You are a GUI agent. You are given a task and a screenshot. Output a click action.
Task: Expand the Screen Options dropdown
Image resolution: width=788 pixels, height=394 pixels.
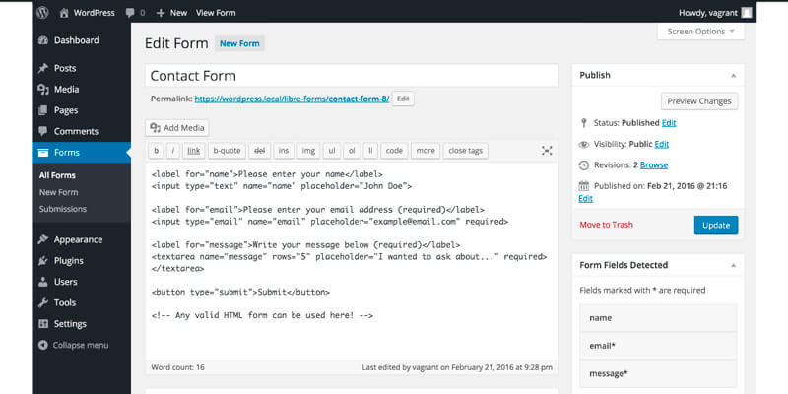699,32
